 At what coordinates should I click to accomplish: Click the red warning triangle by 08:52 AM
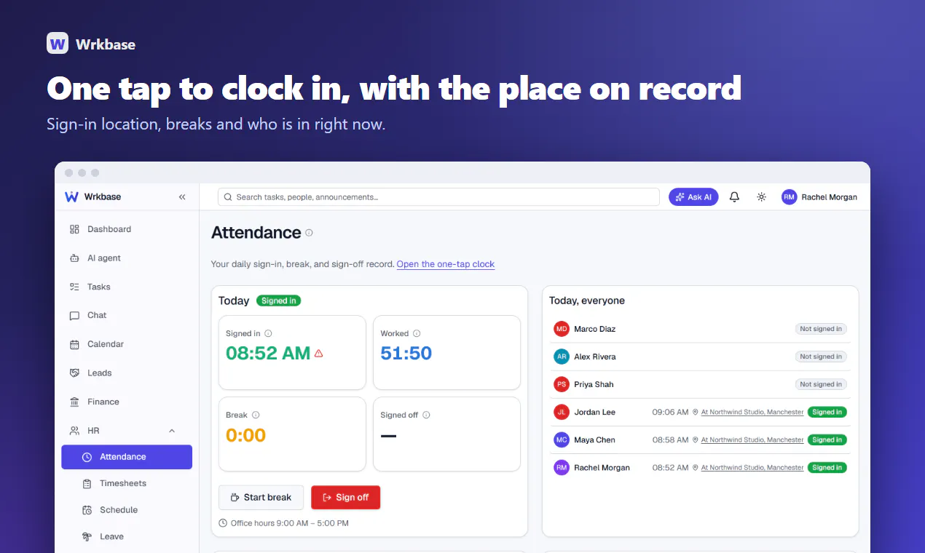(318, 354)
